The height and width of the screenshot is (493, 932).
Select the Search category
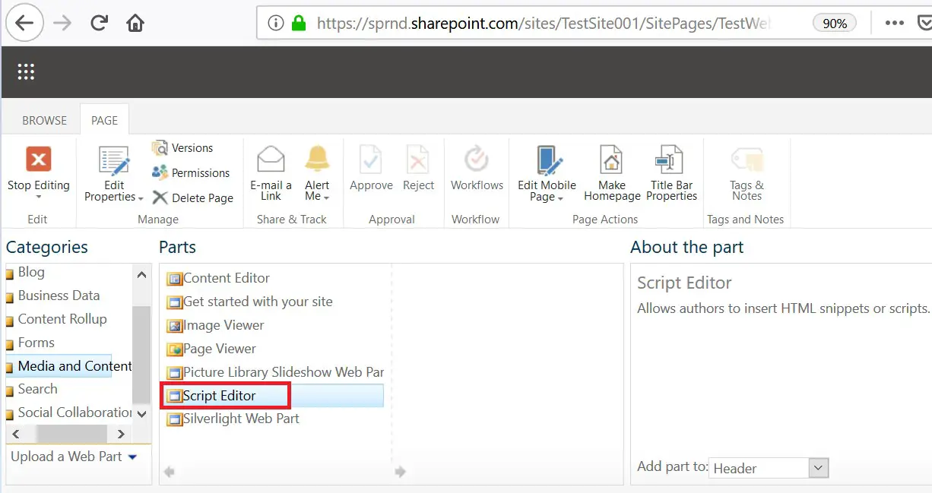tap(37, 389)
